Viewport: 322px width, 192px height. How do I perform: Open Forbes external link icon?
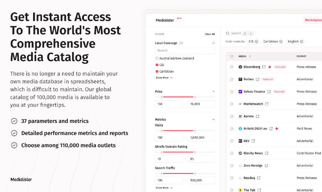click(258, 79)
